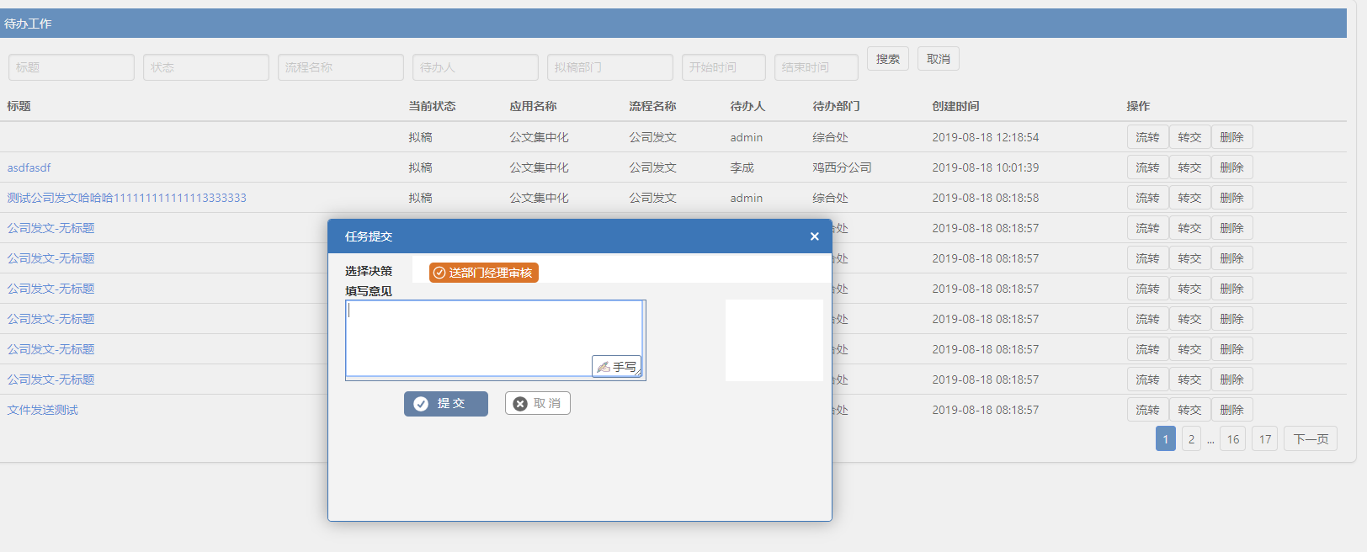Click 删除 in the 文件发送测试 row
Image resolution: width=1367 pixels, height=552 pixels.
pyautogui.click(x=1231, y=410)
